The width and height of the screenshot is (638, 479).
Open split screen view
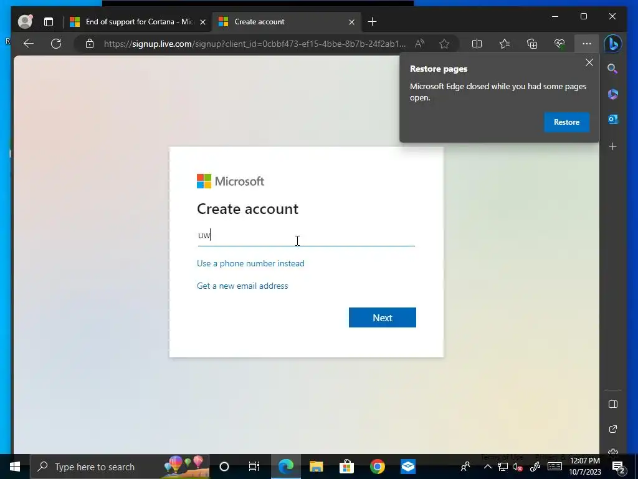pos(477,44)
